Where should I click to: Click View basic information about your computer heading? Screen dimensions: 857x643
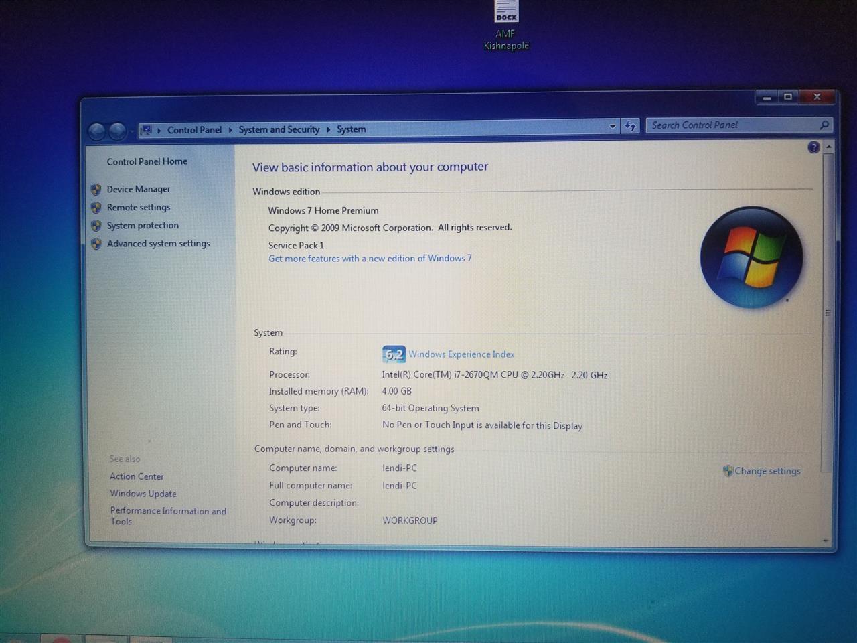tap(370, 167)
